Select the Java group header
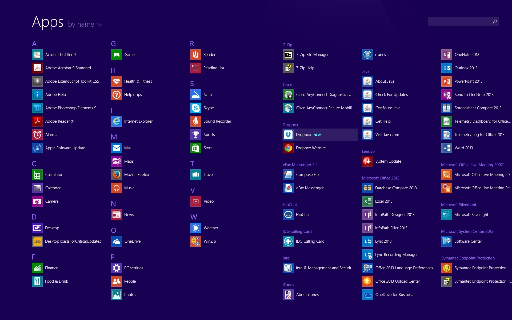 coord(366,71)
